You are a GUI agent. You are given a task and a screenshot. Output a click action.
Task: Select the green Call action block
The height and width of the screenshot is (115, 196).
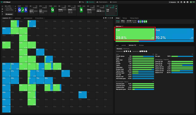[135, 34]
